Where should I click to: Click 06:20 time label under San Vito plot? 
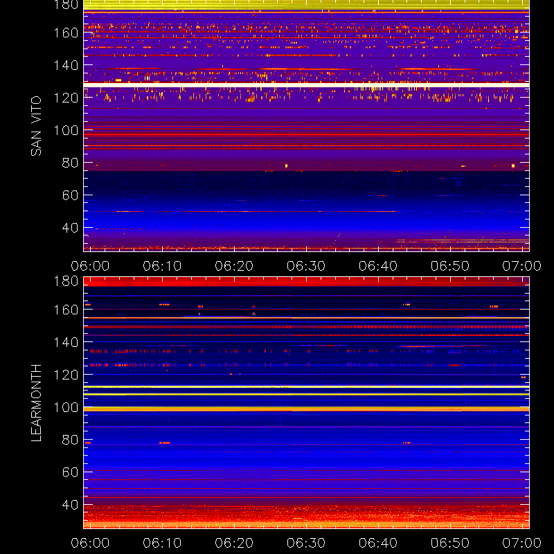pos(234,266)
